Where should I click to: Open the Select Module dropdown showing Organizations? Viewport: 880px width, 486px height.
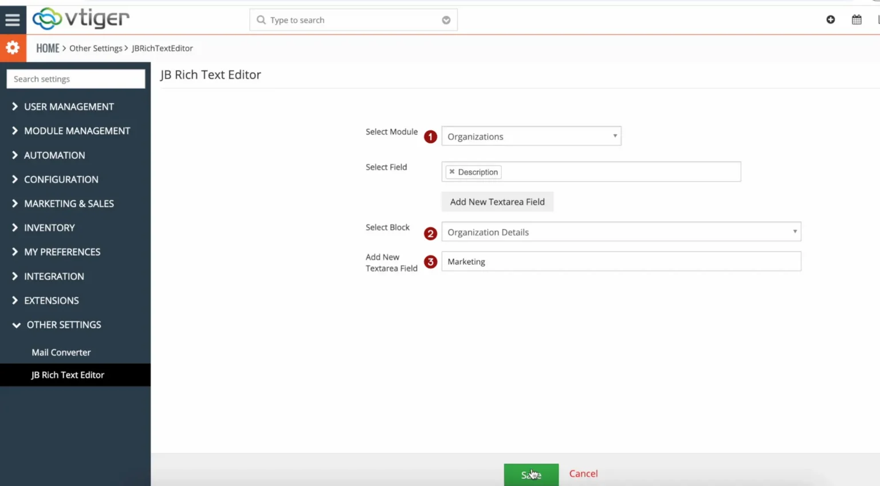click(x=531, y=136)
